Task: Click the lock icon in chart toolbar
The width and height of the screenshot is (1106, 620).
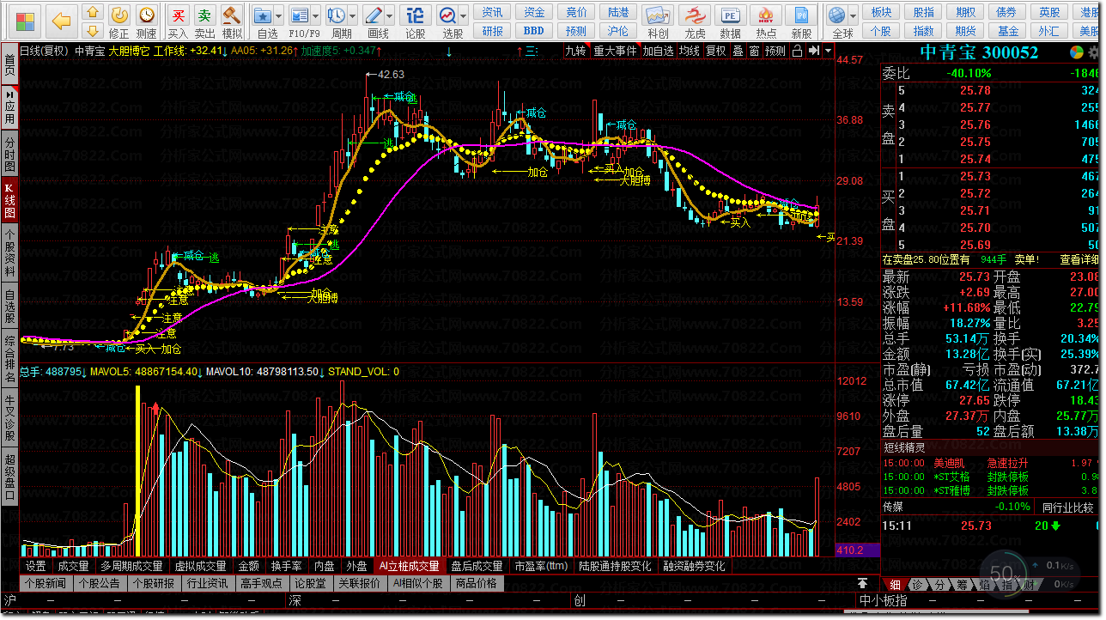Action: click(x=797, y=51)
